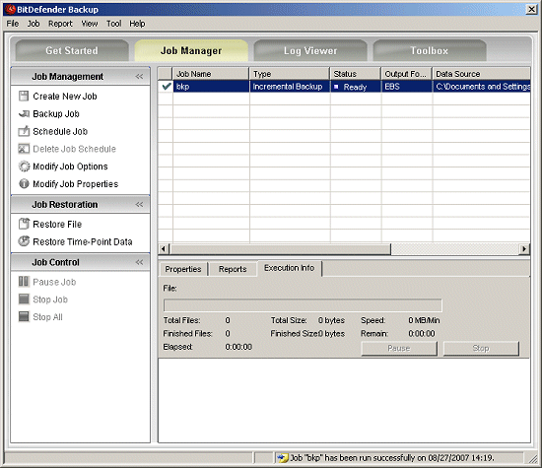Toggle the checkmark for job bkp
Image resolution: width=542 pixels, height=468 pixels.
pos(166,87)
